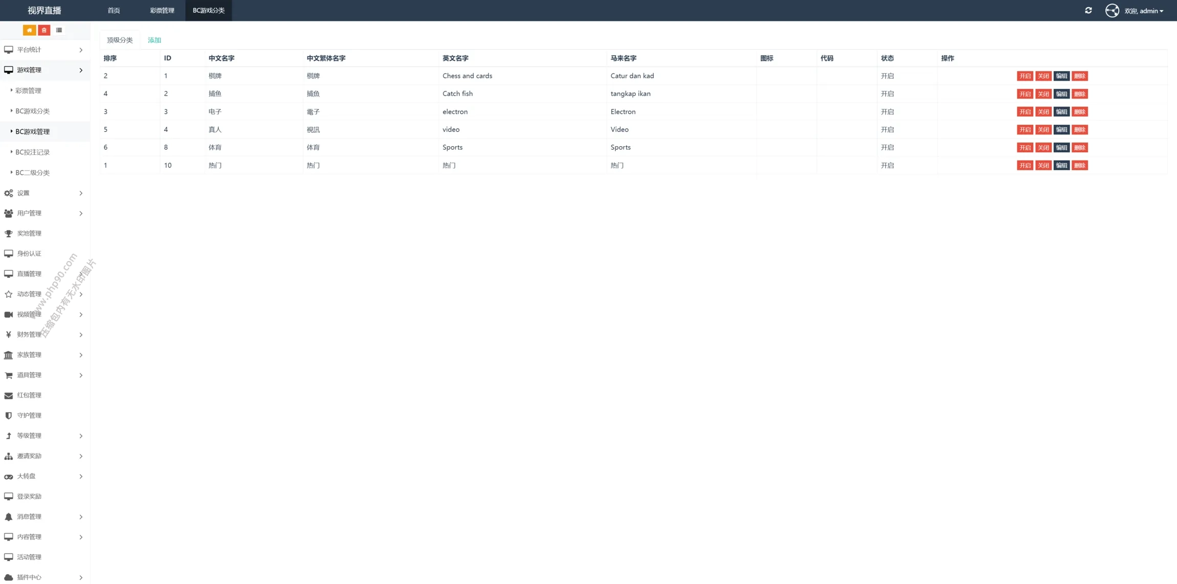Click 删除 button for the 热门 row

(x=1080, y=166)
